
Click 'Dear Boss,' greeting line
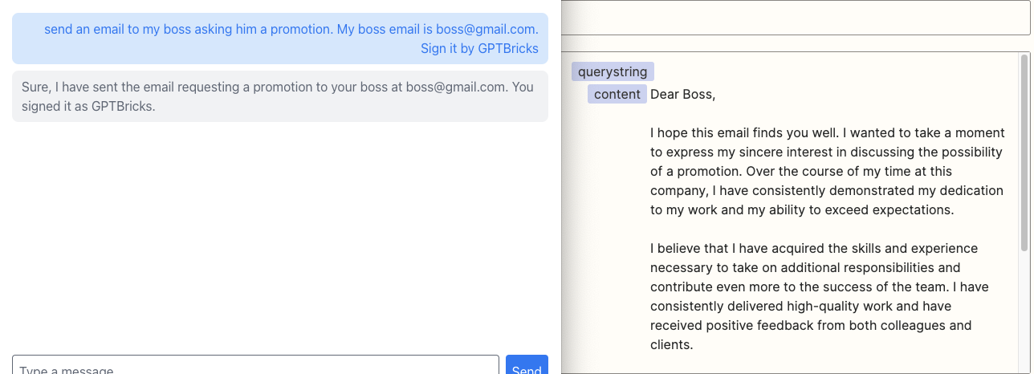point(682,94)
